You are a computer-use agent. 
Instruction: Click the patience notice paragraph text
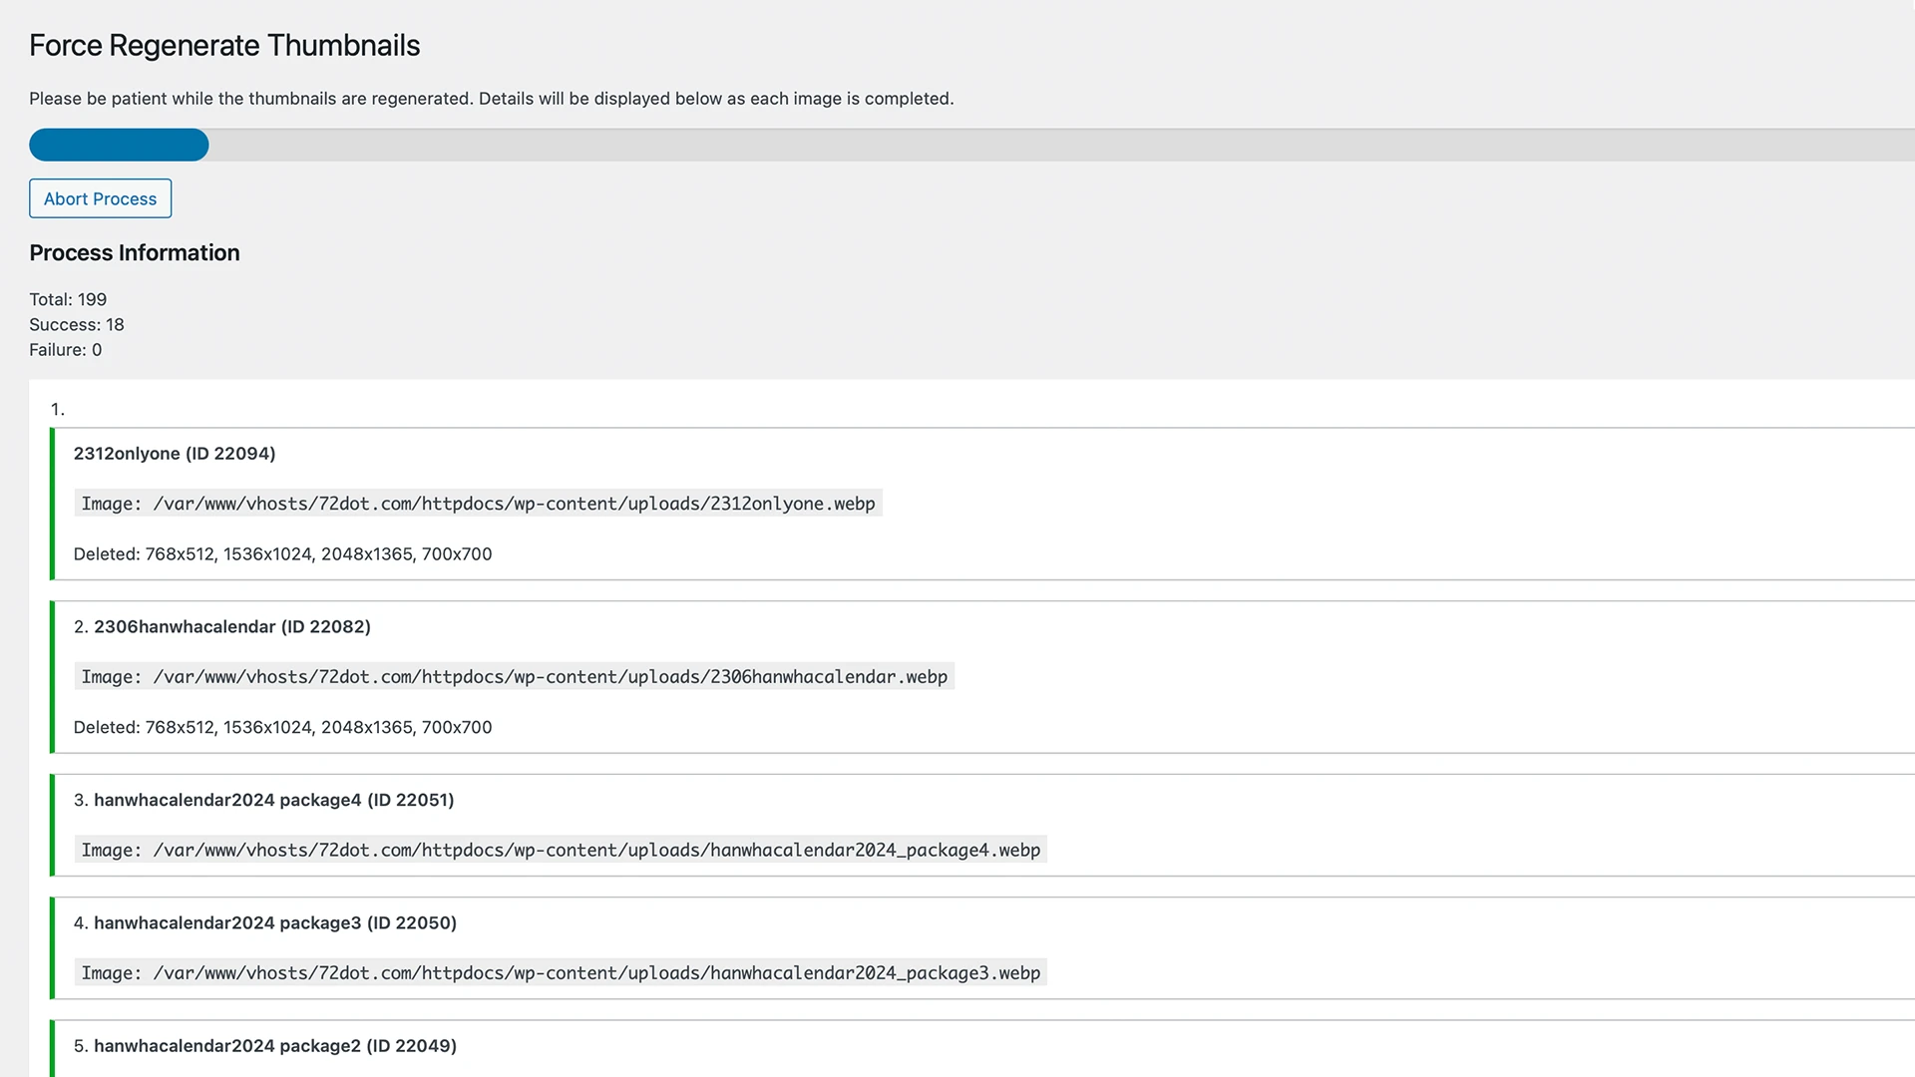pyautogui.click(x=491, y=99)
